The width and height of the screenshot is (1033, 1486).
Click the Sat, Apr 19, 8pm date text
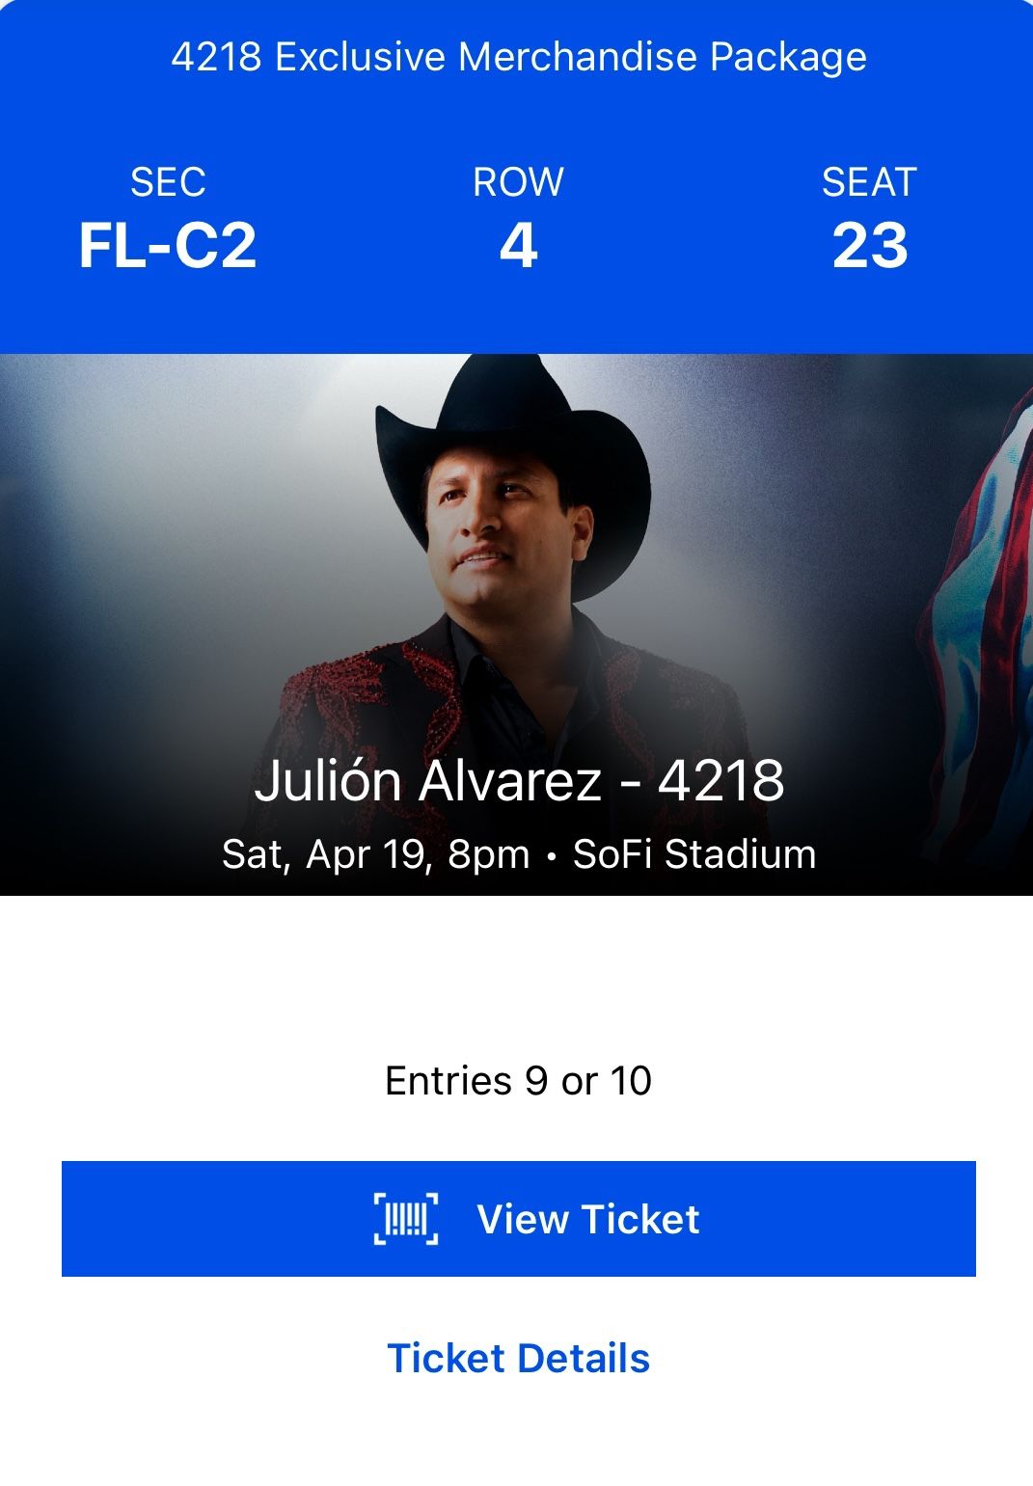(375, 854)
